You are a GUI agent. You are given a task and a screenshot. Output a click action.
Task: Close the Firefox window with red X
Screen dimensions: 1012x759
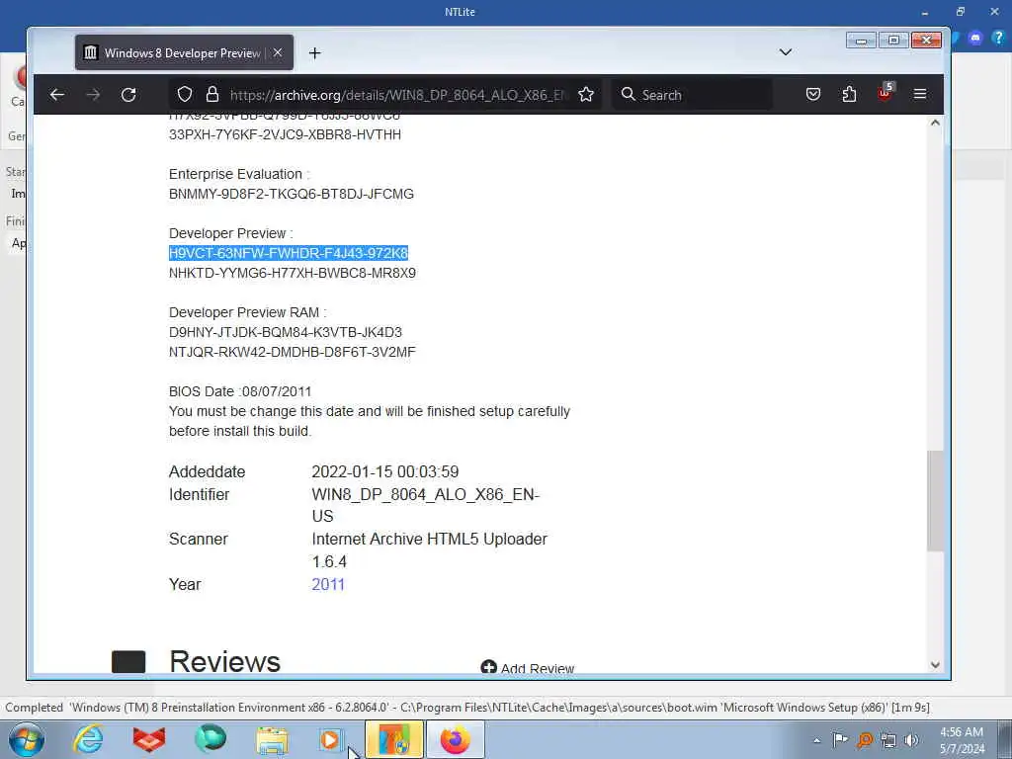point(926,40)
